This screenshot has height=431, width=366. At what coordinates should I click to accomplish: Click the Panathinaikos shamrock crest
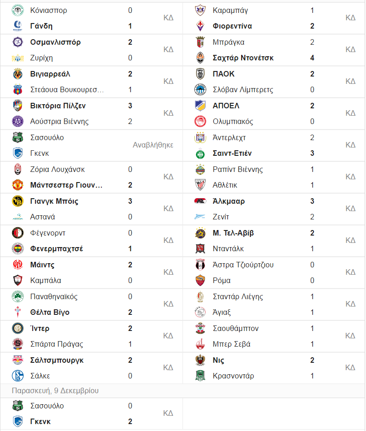(x=18, y=296)
